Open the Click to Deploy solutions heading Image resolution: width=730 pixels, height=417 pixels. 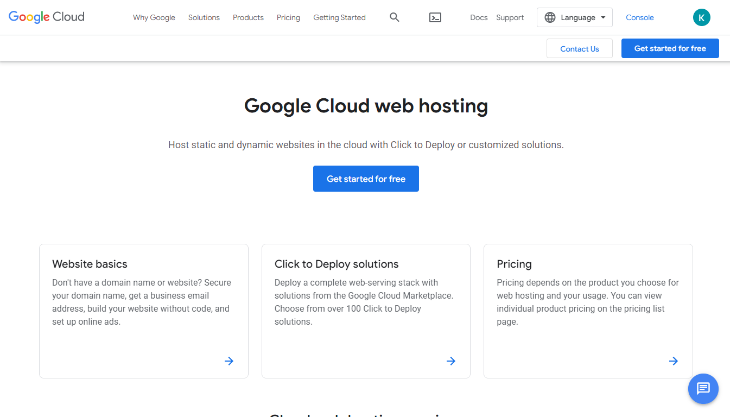point(337,264)
